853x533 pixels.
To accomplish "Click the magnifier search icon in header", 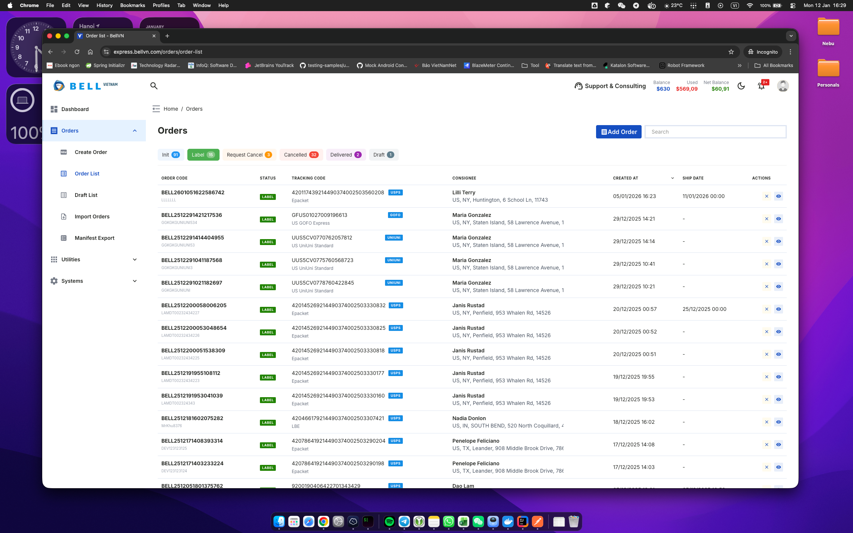I will pyautogui.click(x=154, y=86).
